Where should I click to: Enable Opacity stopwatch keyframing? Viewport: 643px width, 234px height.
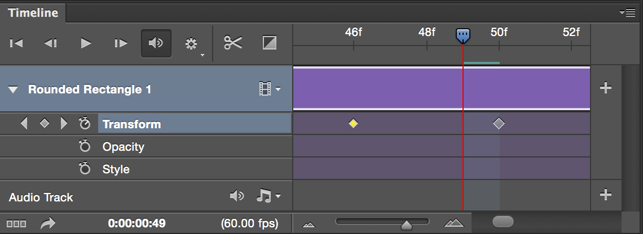point(85,147)
